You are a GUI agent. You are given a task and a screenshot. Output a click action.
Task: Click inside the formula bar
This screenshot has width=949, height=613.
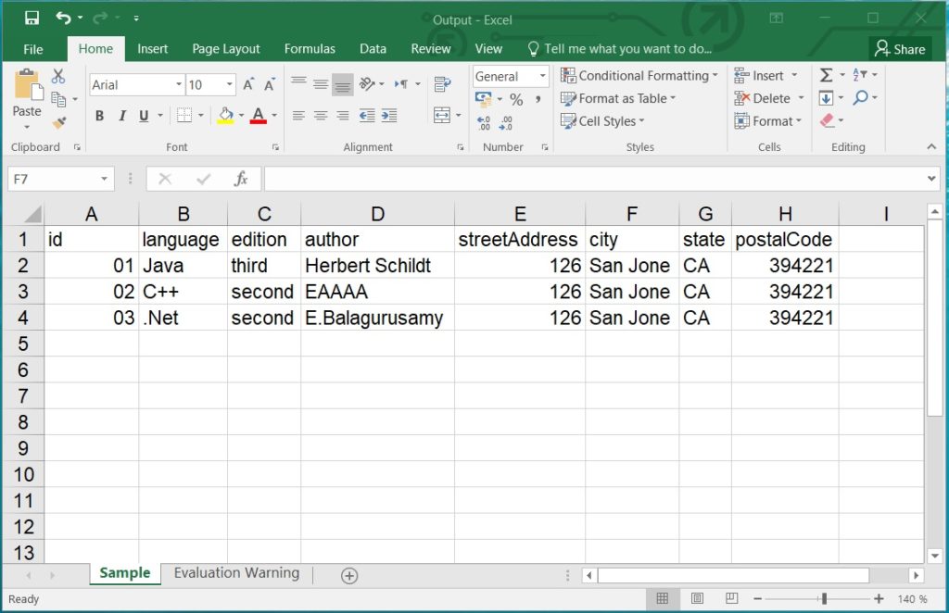(x=556, y=178)
